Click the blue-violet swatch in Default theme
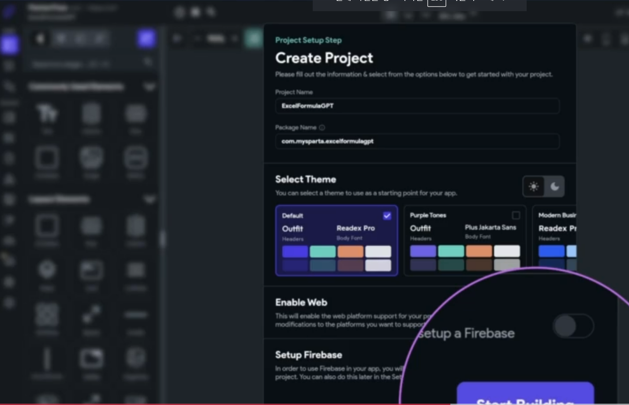 [295, 251]
